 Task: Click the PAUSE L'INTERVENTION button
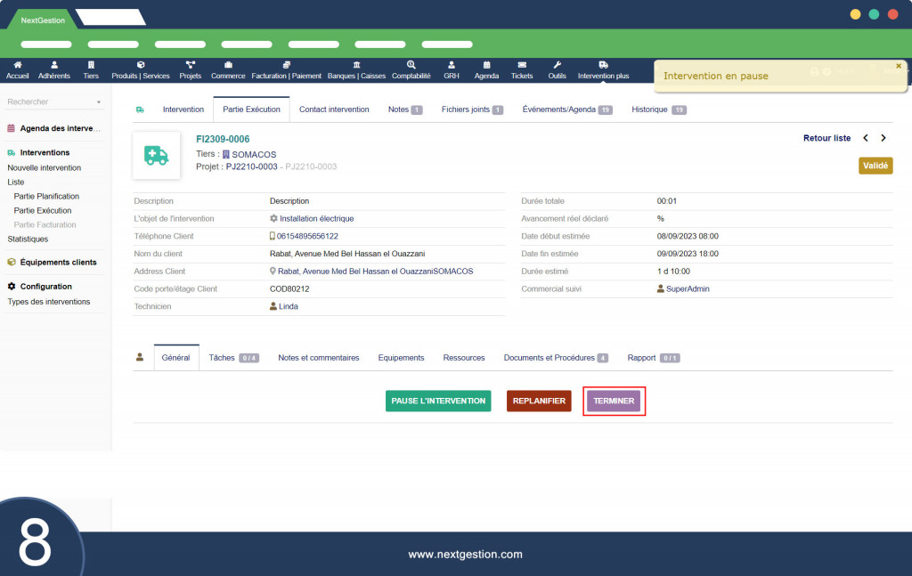438,401
